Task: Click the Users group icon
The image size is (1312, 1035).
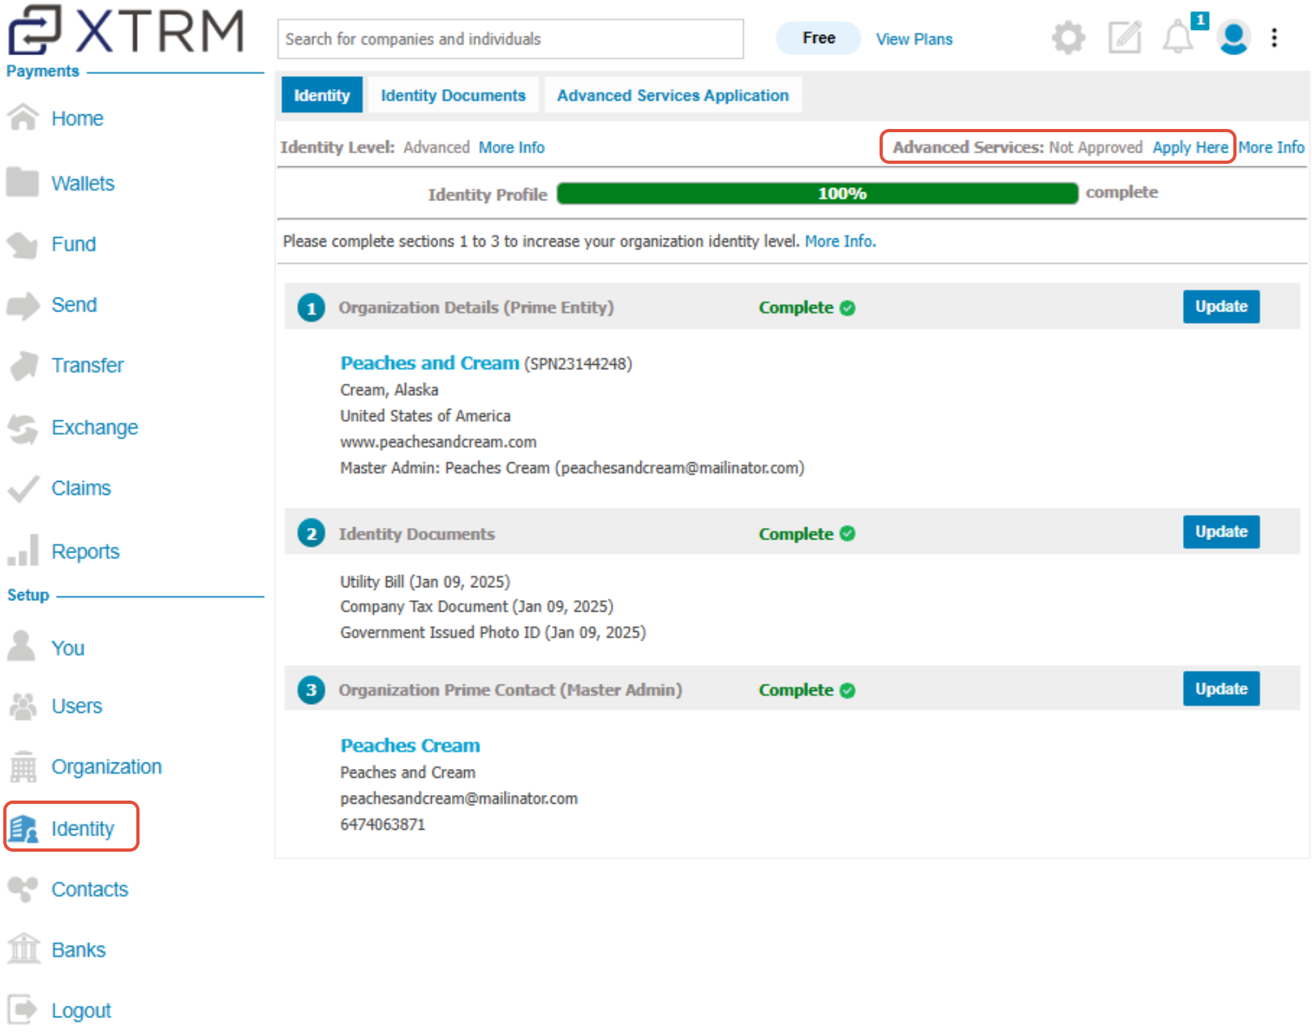Action: tap(23, 706)
